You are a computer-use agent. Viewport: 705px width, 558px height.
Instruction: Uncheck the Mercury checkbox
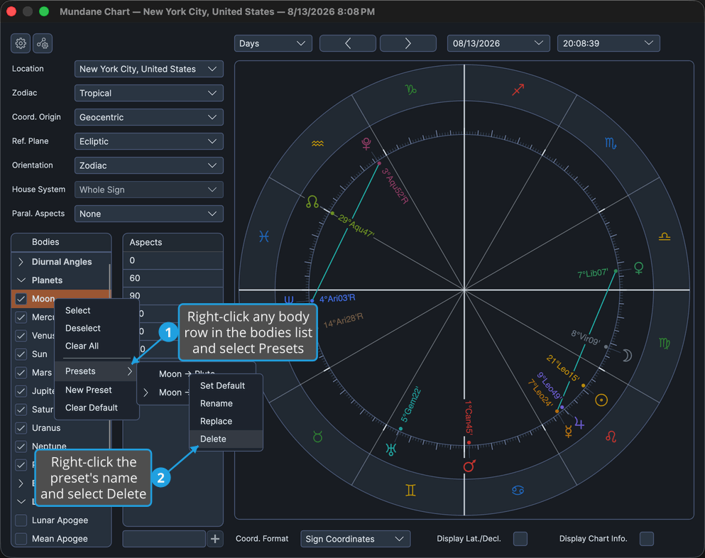[21, 317]
